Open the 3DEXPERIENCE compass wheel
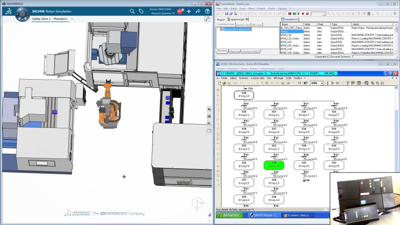The image size is (400, 225). [22, 13]
